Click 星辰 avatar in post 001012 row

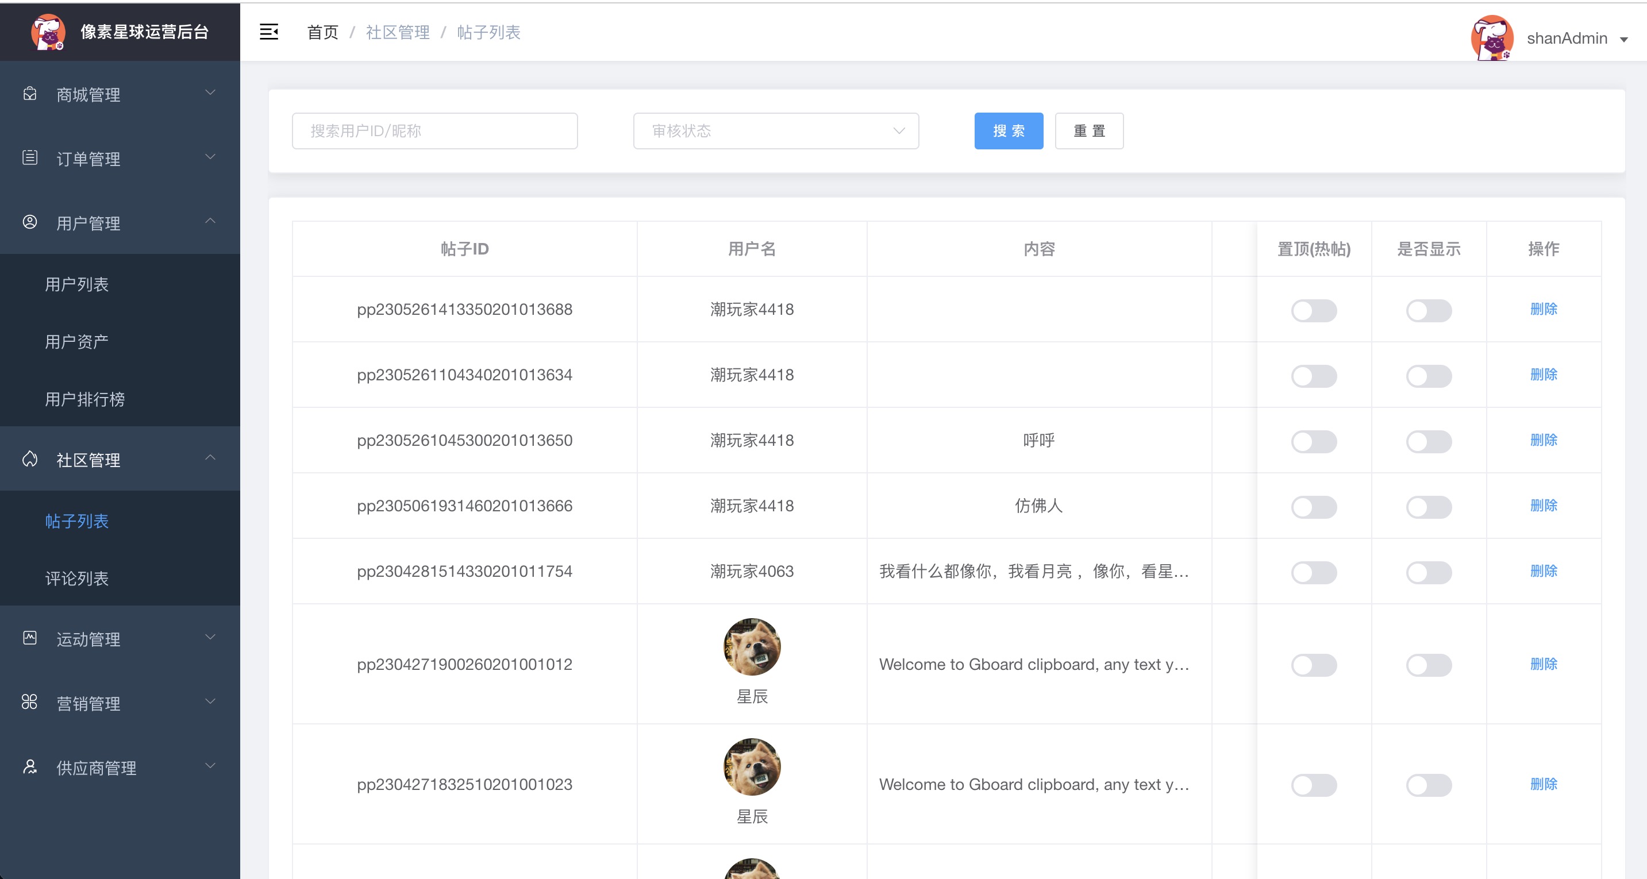[x=752, y=647]
